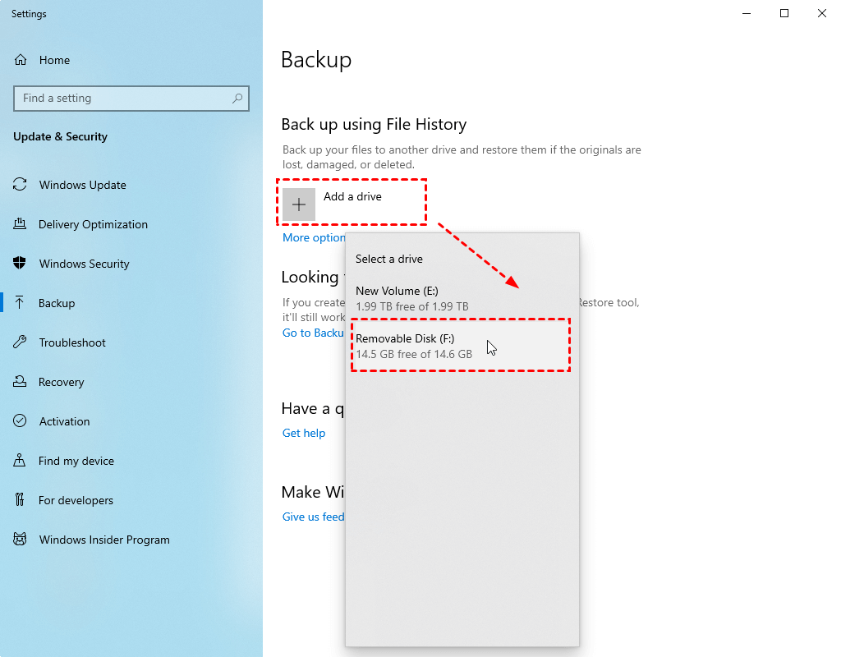Click the Delivery Optimization icon
The width and height of the screenshot is (841, 657).
tap(21, 224)
